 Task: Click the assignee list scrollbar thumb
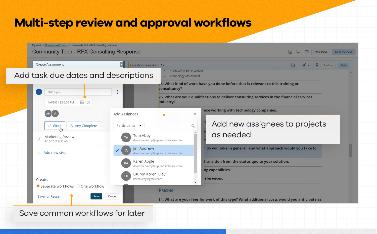[195, 153]
